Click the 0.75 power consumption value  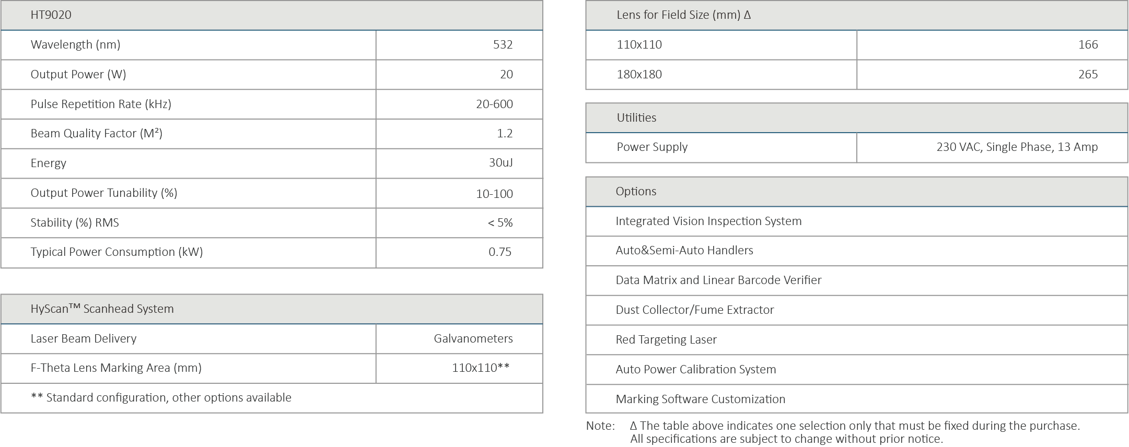point(500,252)
